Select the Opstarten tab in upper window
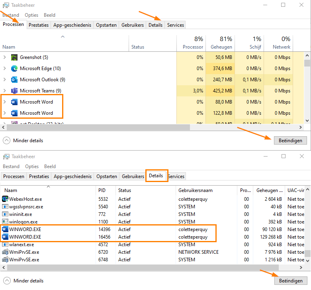The height and width of the screenshot is (290, 311). (106, 25)
